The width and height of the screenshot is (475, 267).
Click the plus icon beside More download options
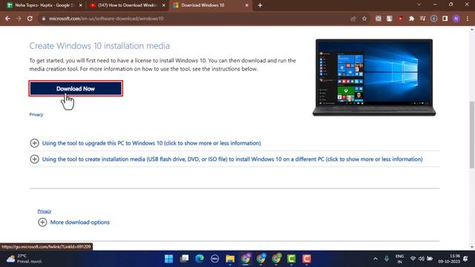coord(42,222)
